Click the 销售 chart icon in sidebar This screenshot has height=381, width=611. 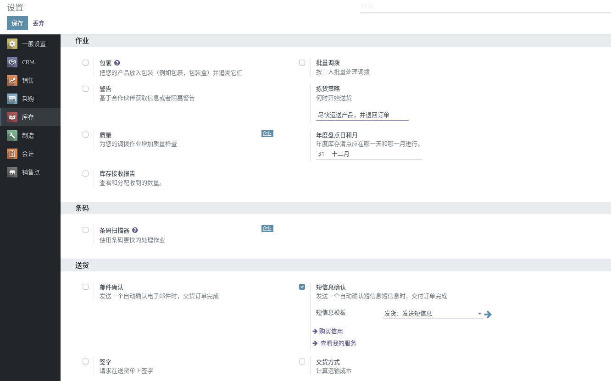point(12,81)
